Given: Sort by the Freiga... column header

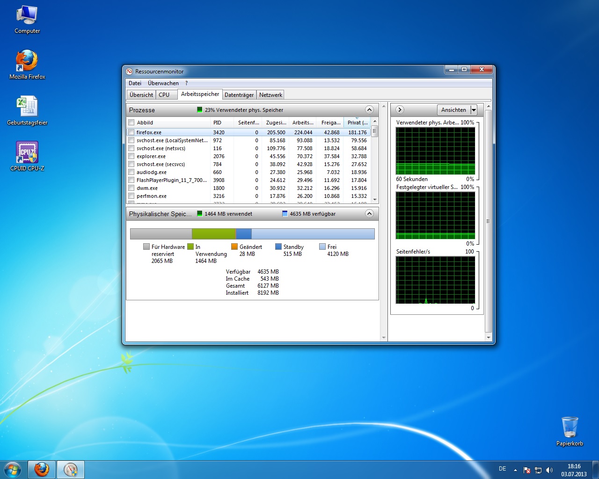Looking at the screenshot, I should 330,123.
